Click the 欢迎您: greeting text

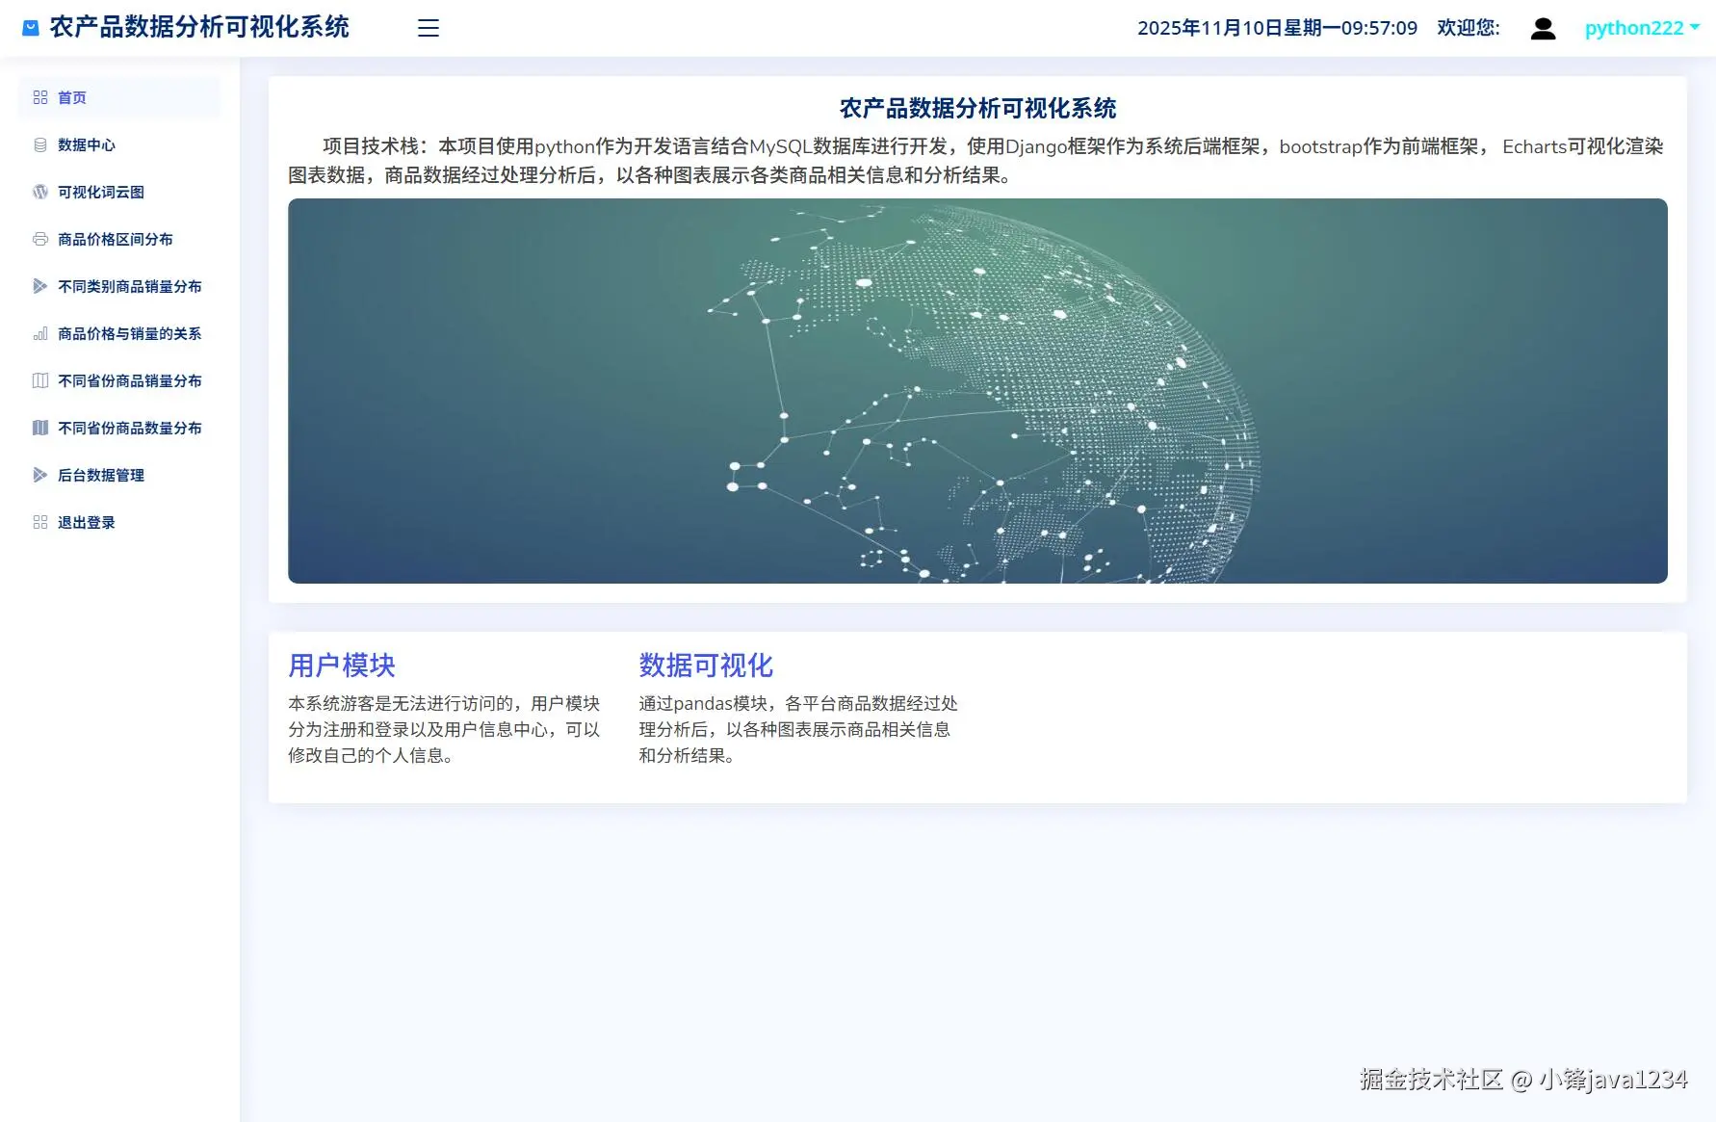tap(1469, 28)
